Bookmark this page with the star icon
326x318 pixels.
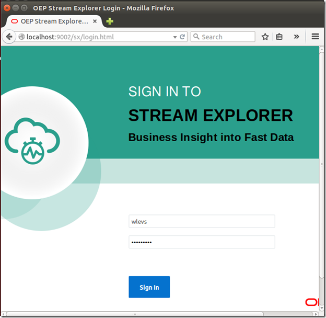[x=265, y=37]
